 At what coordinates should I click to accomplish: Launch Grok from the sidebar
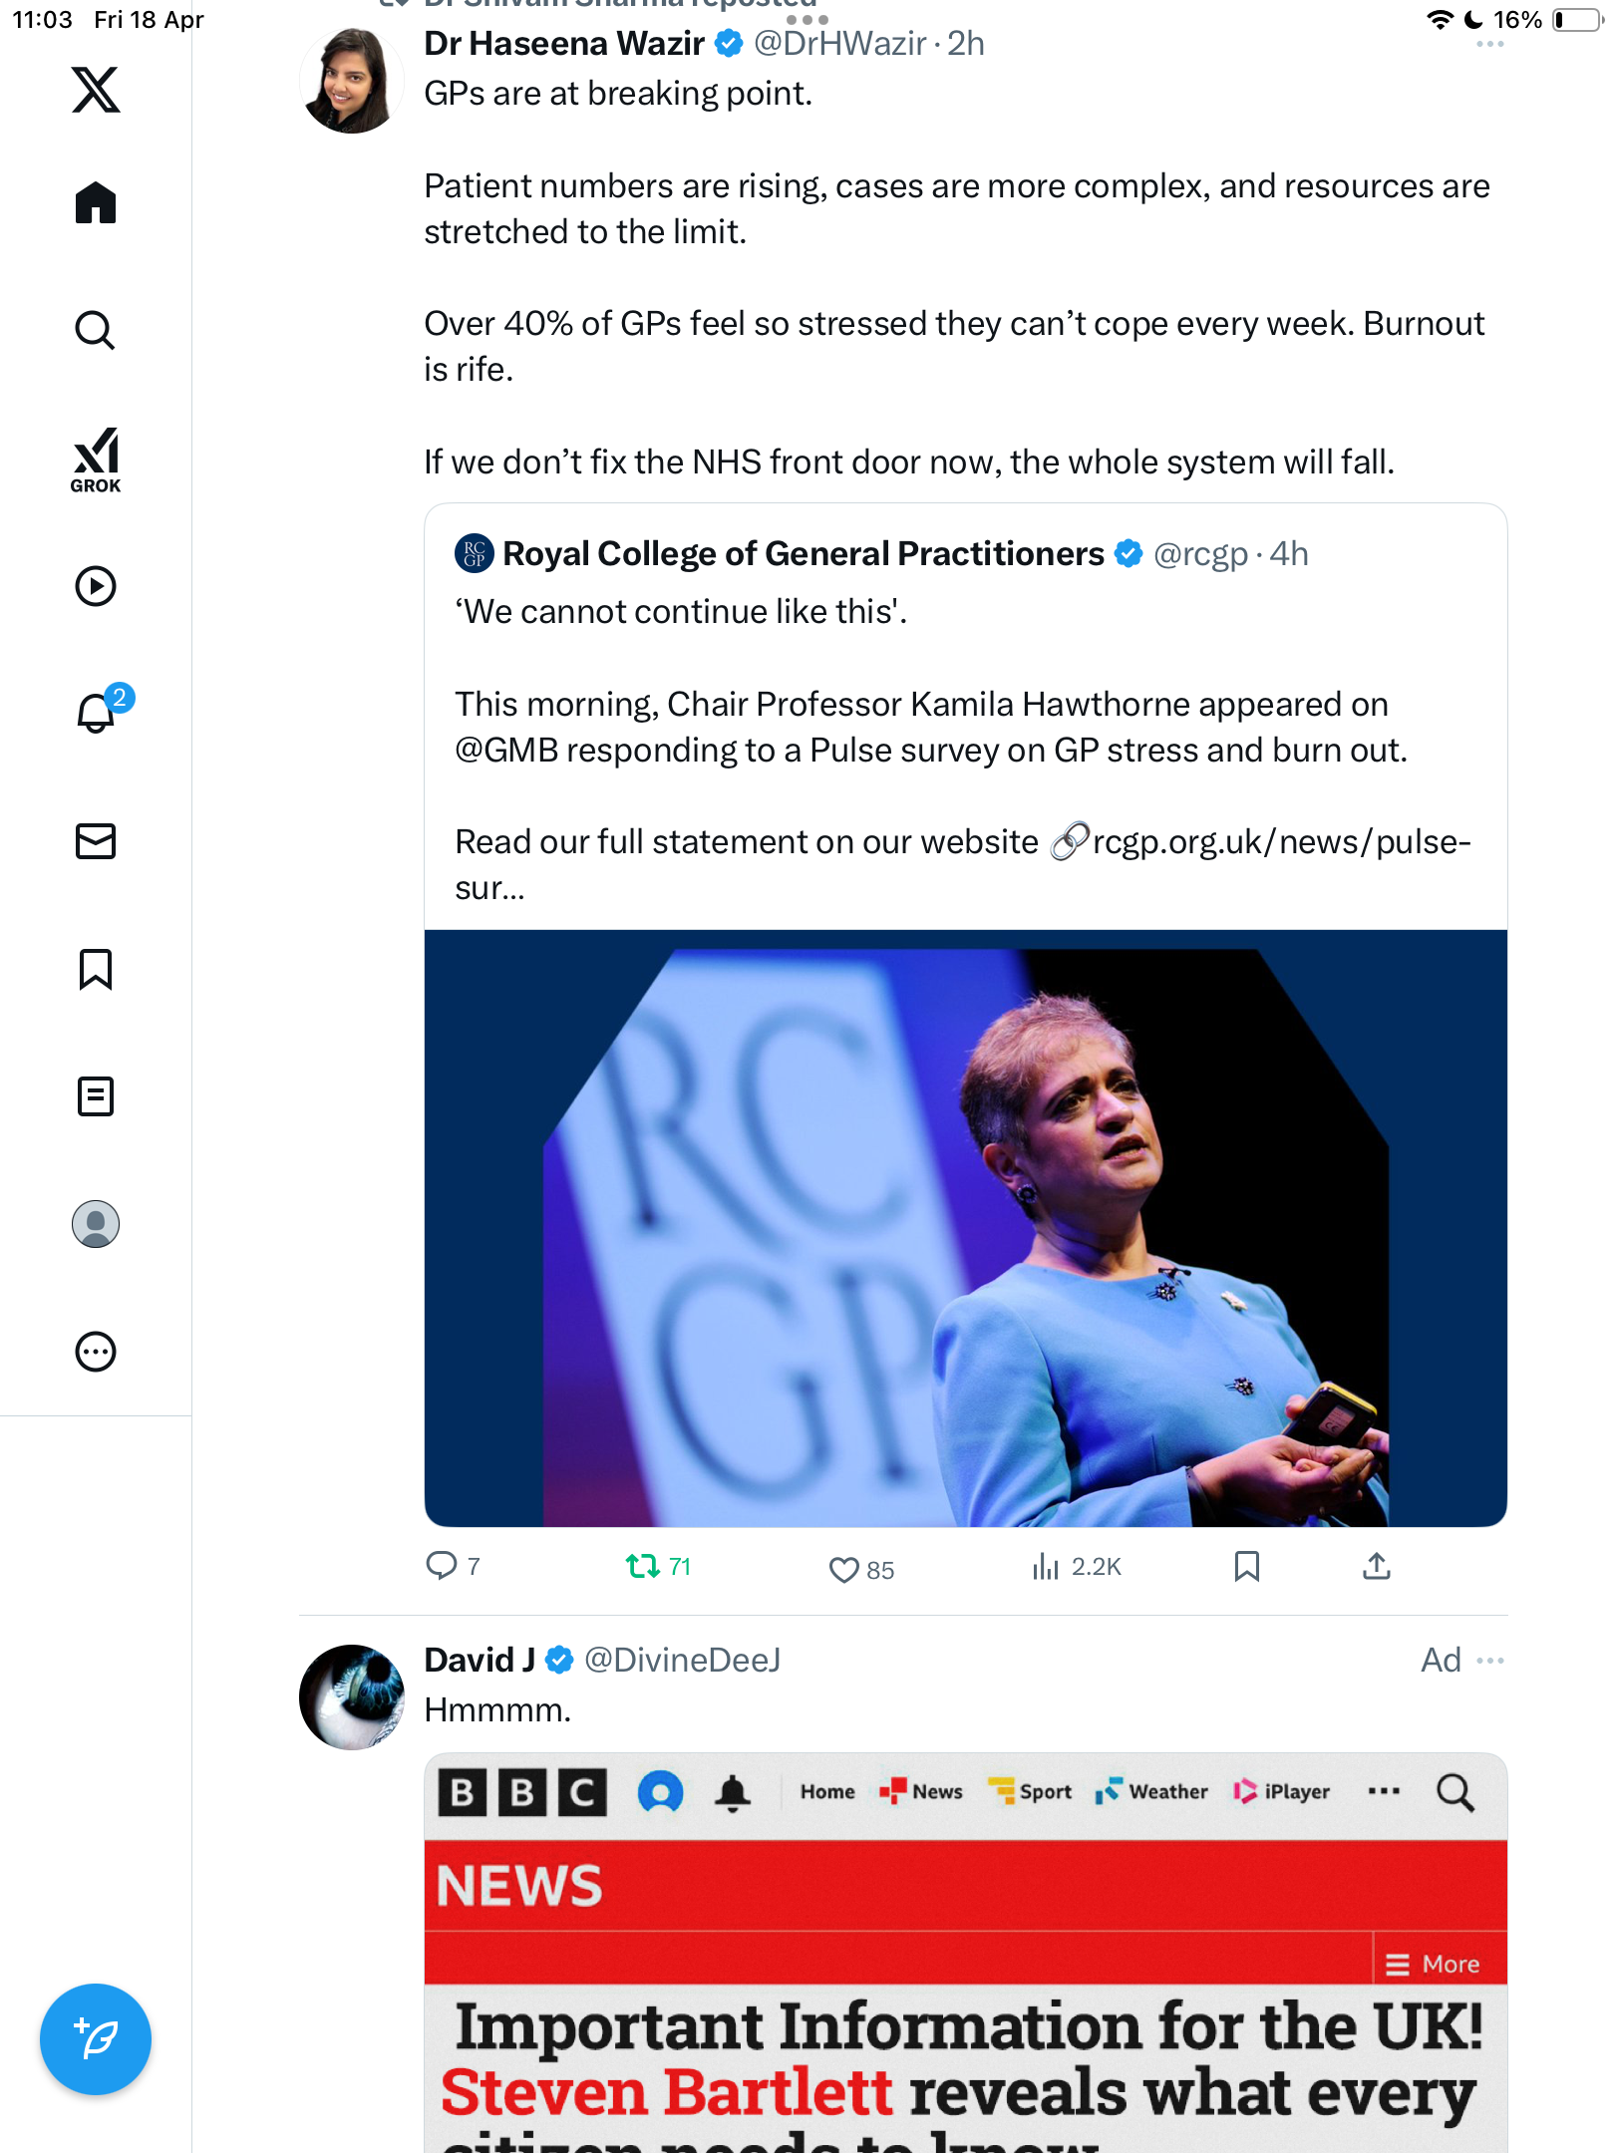pyautogui.click(x=96, y=460)
